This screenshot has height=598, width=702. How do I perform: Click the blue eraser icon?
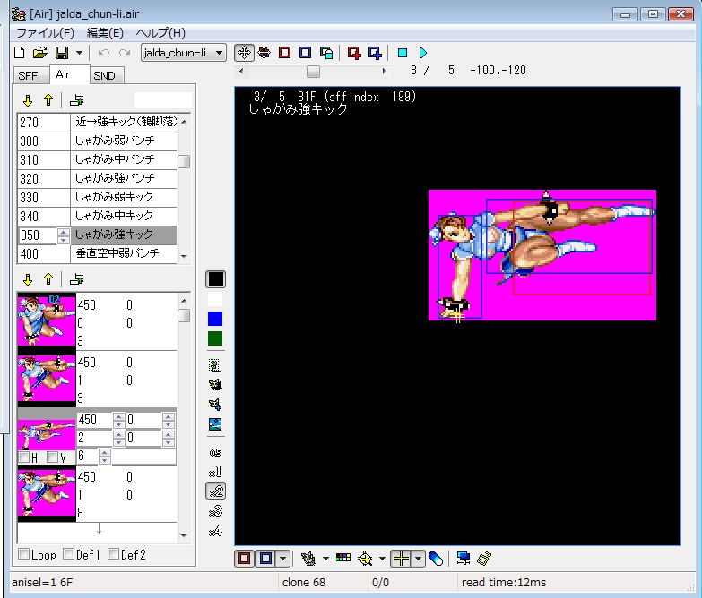tap(436, 559)
